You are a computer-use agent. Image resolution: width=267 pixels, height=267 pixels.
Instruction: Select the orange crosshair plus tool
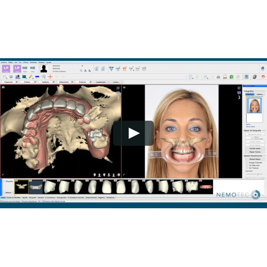click(50, 77)
